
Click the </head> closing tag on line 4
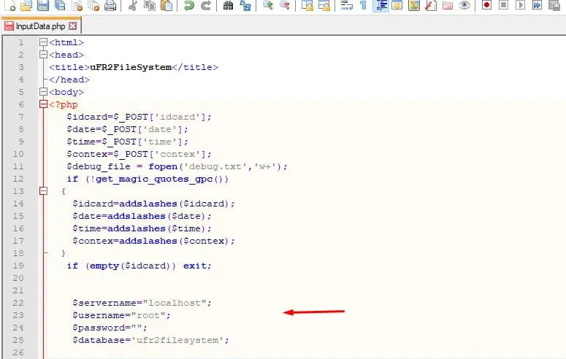pos(69,80)
